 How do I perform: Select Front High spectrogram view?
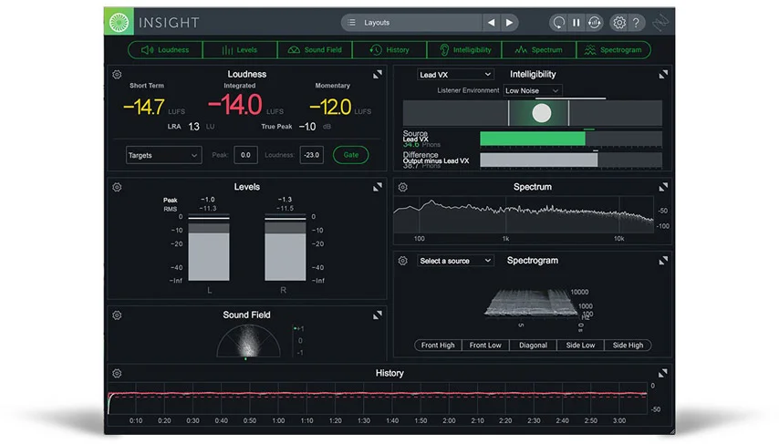click(438, 346)
